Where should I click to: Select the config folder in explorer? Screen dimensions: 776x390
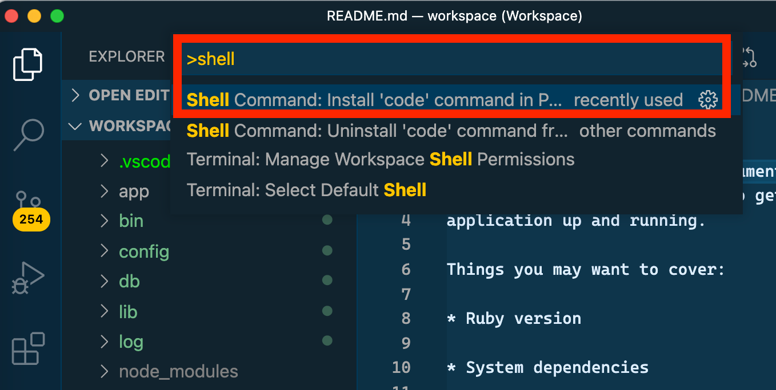pos(144,251)
